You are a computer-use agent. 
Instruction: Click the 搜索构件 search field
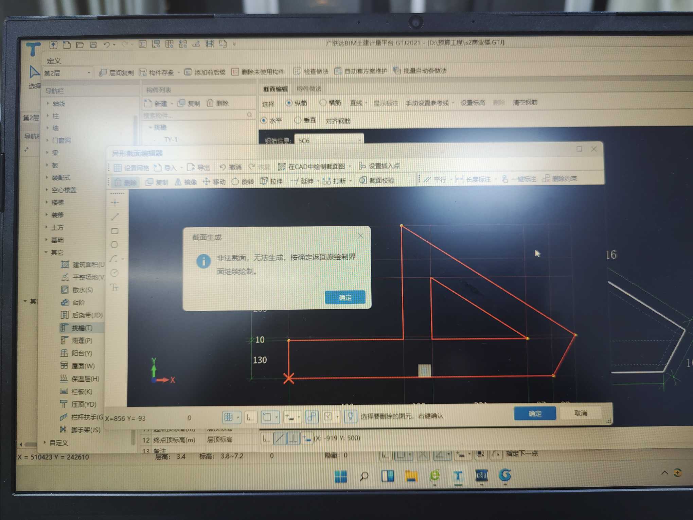(x=198, y=115)
